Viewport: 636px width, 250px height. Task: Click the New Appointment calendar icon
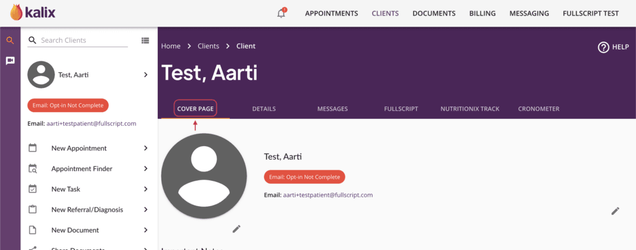tap(33, 148)
